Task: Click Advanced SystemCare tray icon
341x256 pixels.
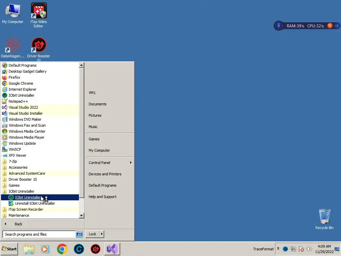Action: coord(285,249)
